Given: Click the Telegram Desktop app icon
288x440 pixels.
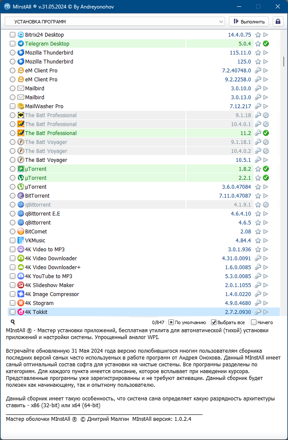Looking at the screenshot, I should point(21,44).
